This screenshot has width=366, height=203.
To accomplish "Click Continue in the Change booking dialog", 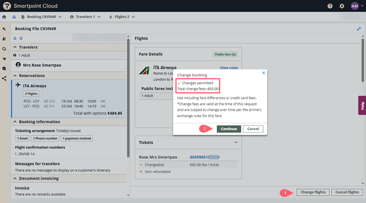I will coord(229,129).
